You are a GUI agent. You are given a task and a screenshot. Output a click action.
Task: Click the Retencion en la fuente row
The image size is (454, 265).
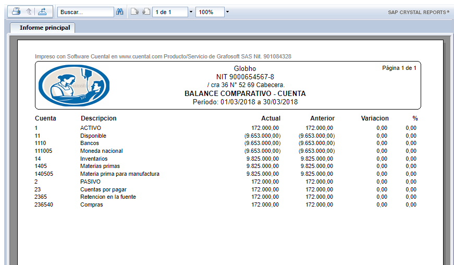point(108,197)
